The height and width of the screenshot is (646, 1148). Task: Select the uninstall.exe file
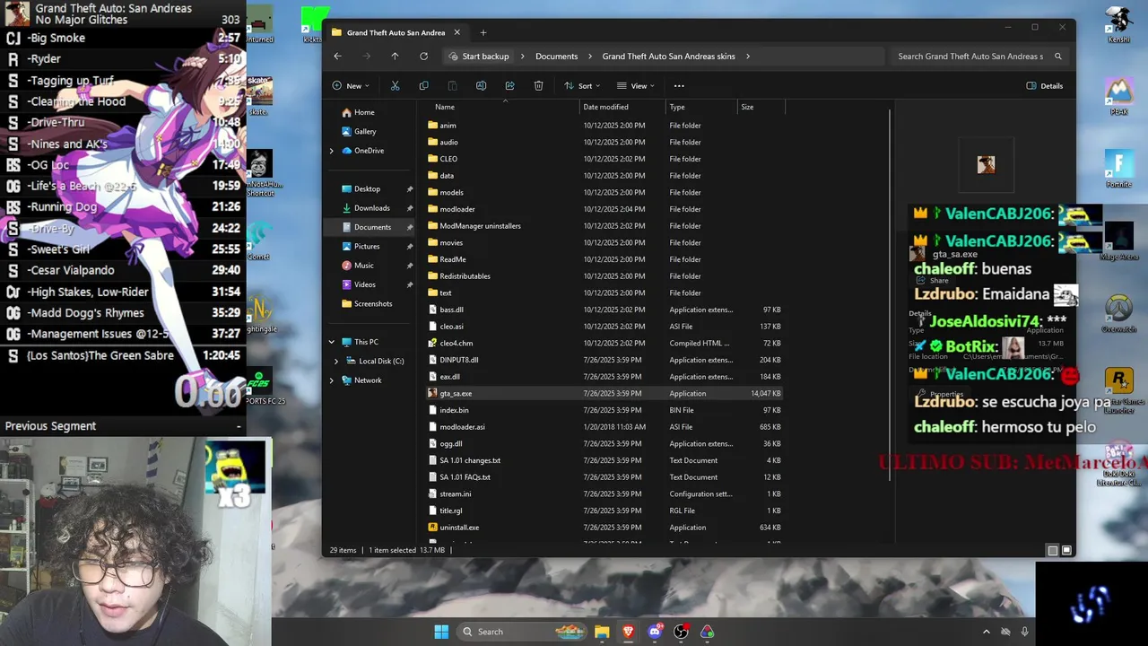pyautogui.click(x=459, y=528)
